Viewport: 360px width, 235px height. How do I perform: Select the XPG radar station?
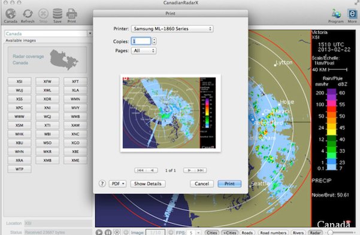pyautogui.click(x=19, y=108)
